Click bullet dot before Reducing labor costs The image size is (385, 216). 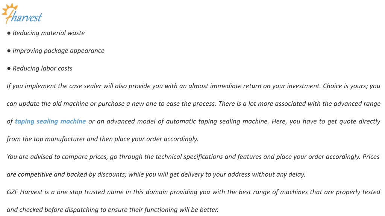click(9, 68)
